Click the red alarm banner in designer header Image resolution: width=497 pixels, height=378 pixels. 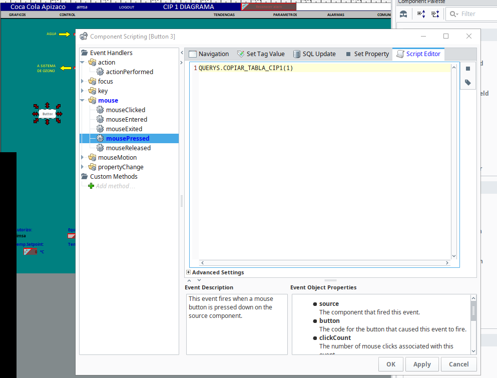[269, 7]
